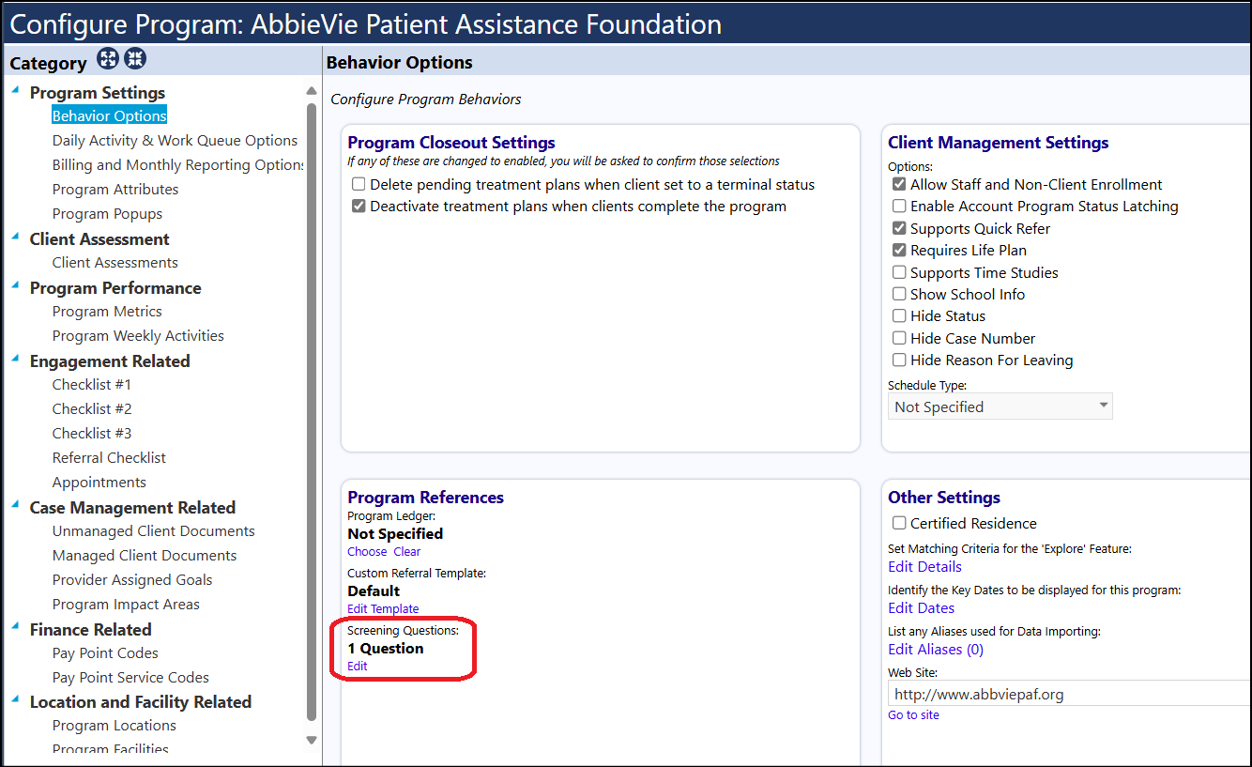
Task: Select Client Assessments in the tree
Action: [x=115, y=262]
